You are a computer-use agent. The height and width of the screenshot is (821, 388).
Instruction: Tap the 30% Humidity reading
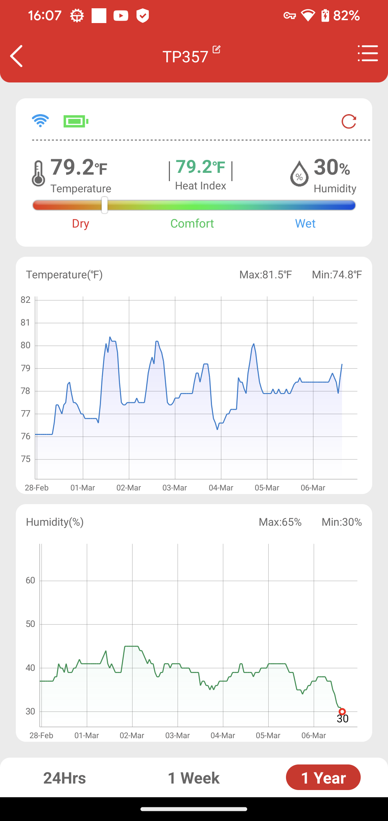coord(332,167)
